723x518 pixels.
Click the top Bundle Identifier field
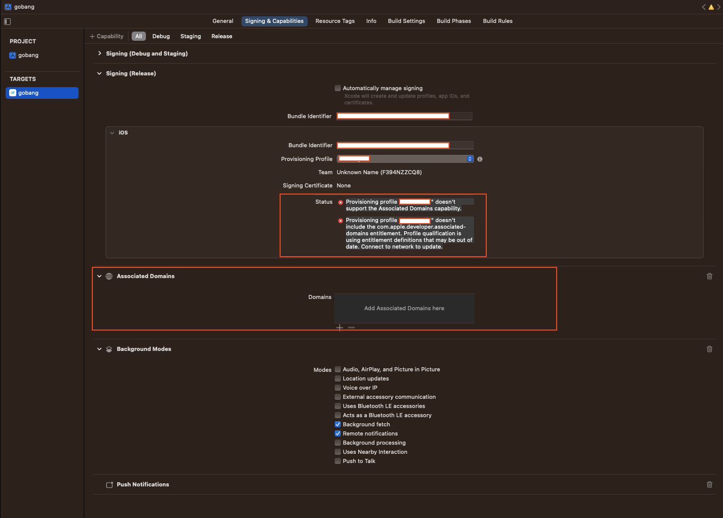pos(405,116)
